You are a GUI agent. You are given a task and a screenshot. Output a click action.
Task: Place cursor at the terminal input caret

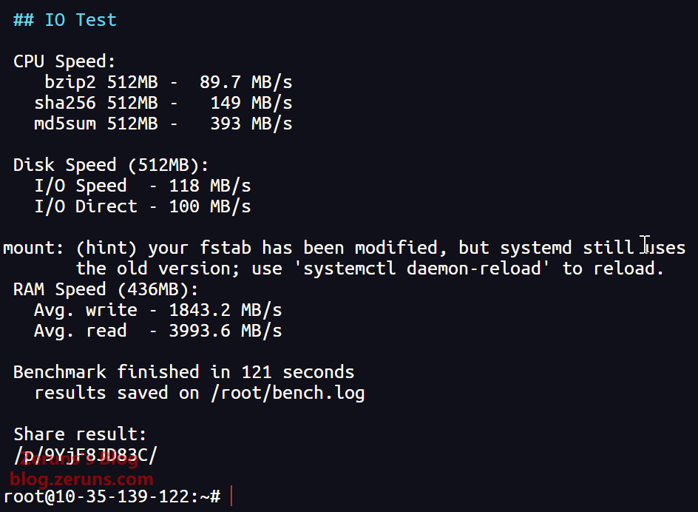point(231,496)
